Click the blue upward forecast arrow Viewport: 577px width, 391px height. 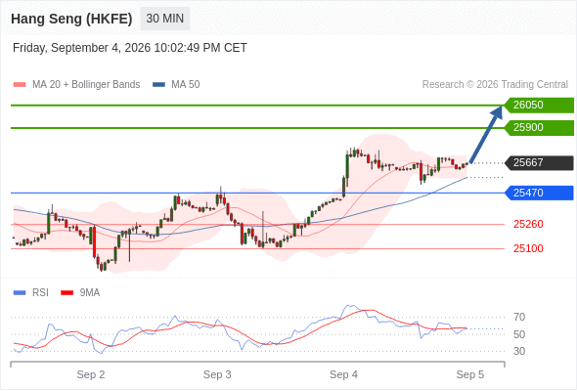pyautogui.click(x=487, y=134)
